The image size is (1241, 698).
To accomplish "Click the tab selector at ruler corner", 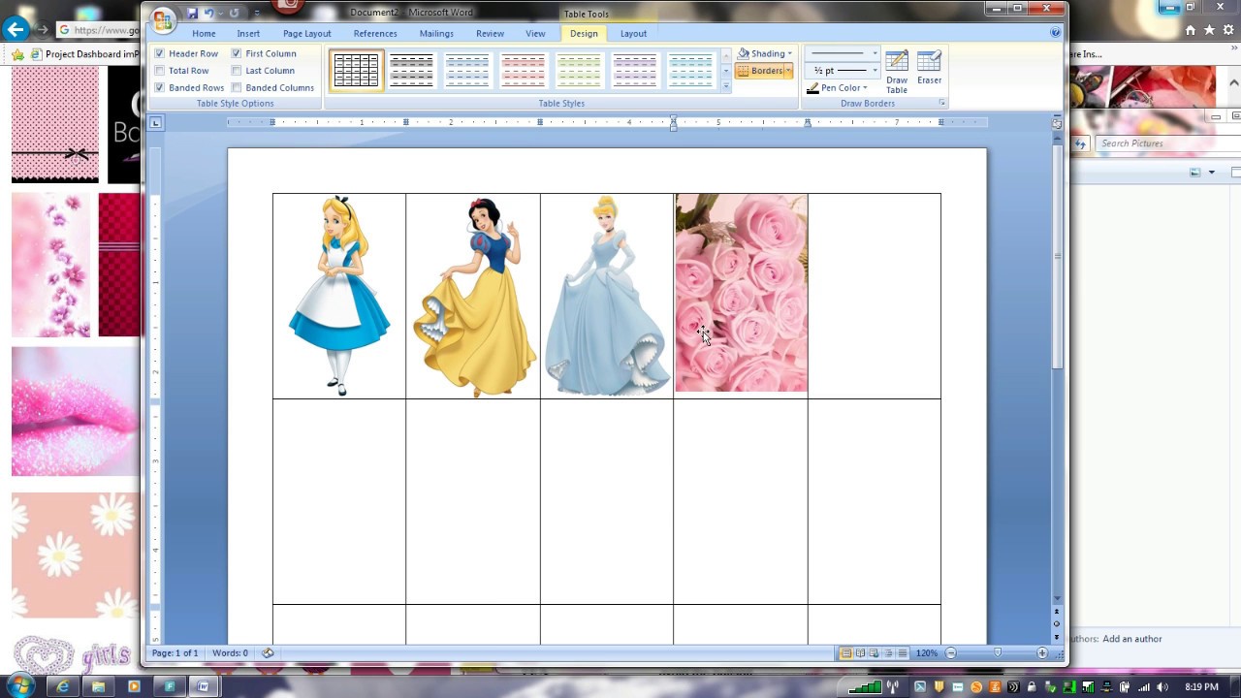I will click(156, 123).
